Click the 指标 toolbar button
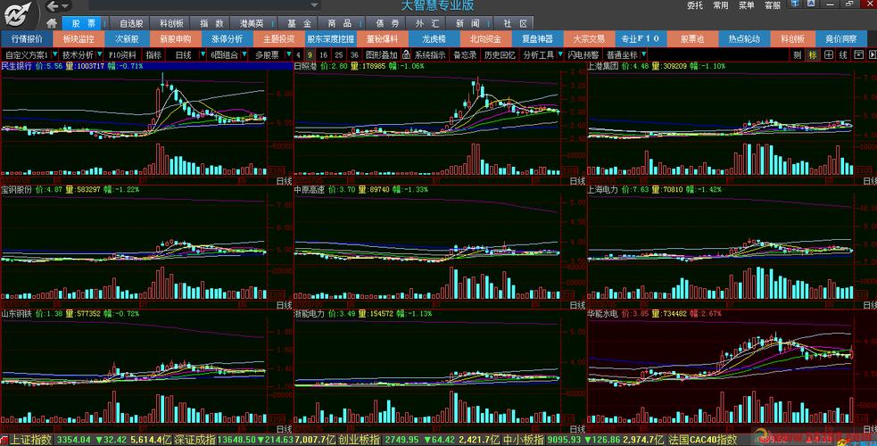 [x=153, y=54]
